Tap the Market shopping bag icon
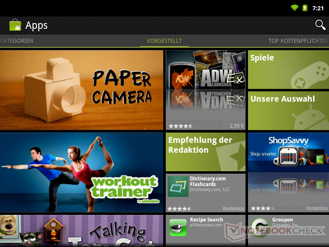The width and height of the screenshot is (329, 247). pyautogui.click(x=15, y=25)
